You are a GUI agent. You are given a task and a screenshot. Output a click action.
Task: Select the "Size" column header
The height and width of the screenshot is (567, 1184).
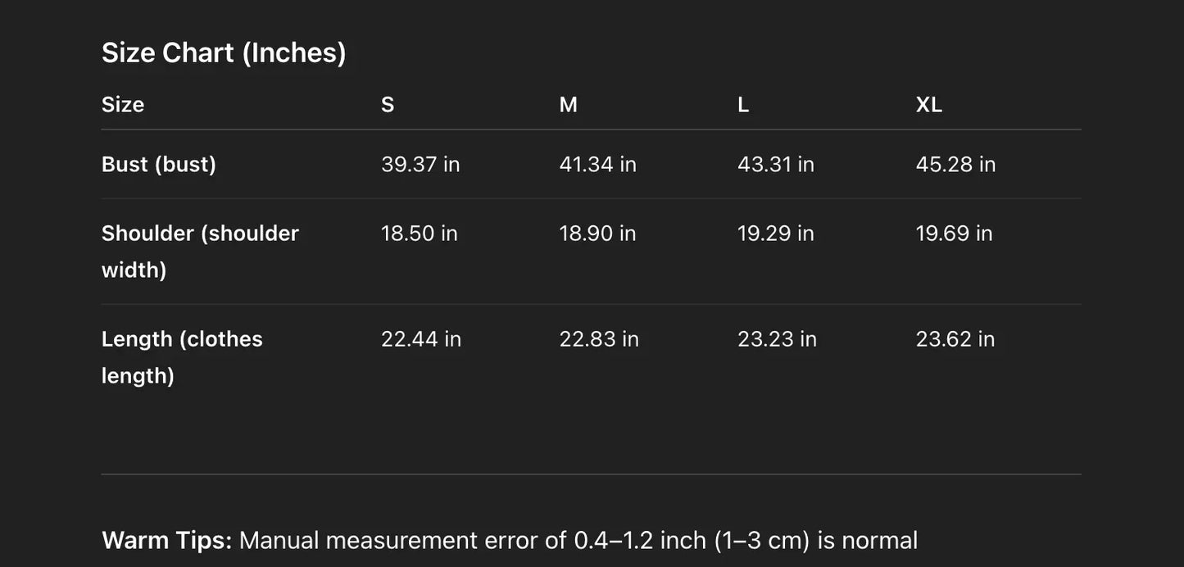(x=123, y=105)
